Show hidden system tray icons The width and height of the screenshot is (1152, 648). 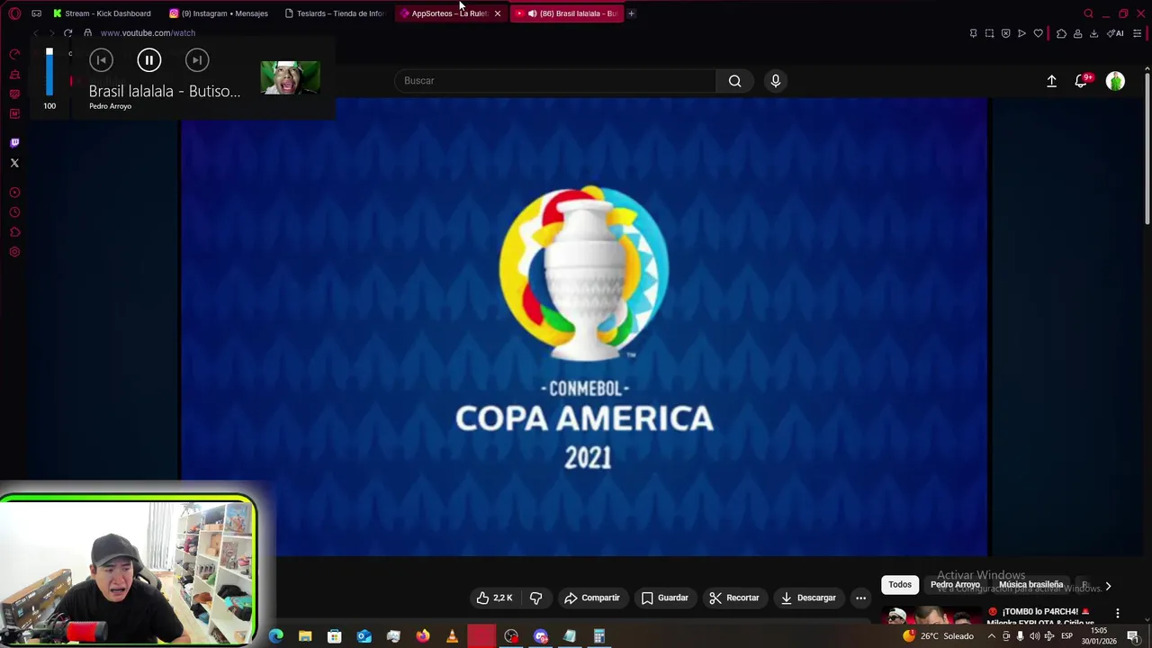[992, 636]
